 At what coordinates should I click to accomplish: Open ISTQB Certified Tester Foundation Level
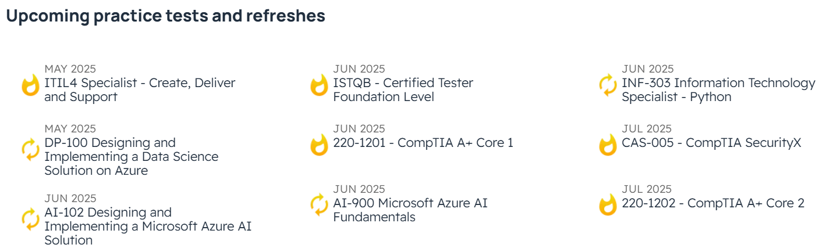(x=403, y=90)
